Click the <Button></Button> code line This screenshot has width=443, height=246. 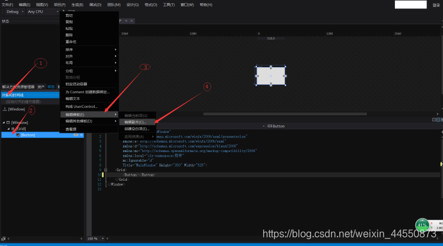[x=140, y=175]
